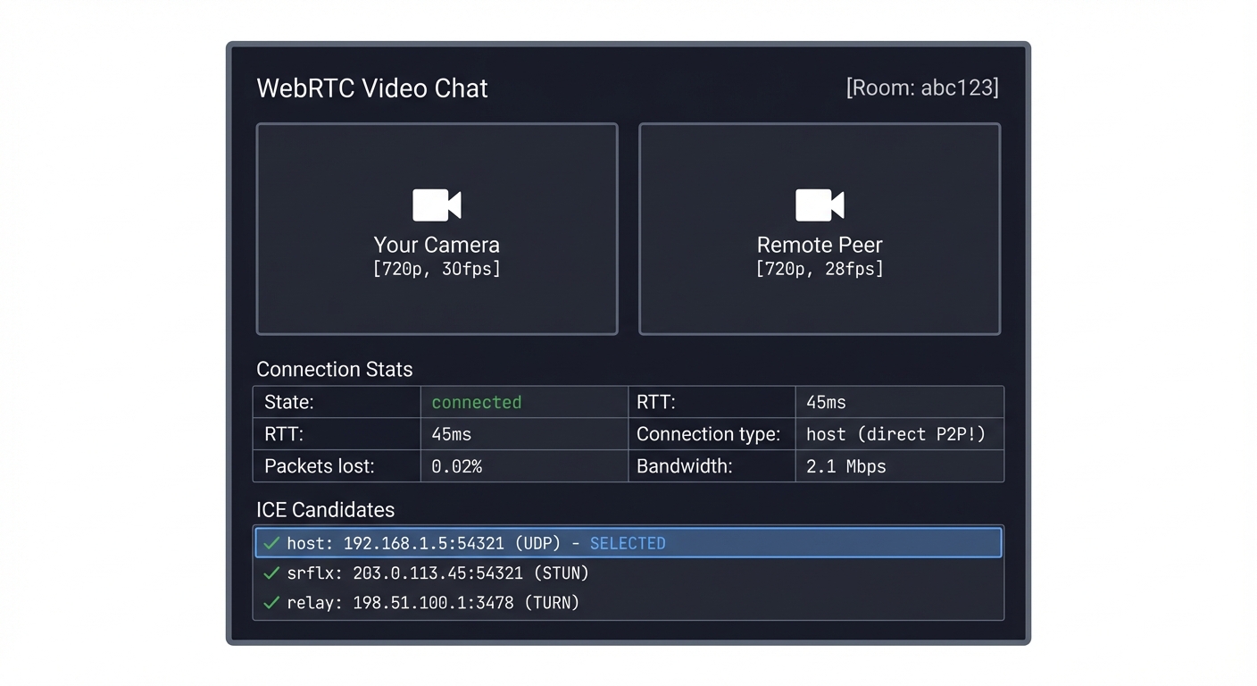This screenshot has height=686, width=1257.
Task: Select the connected state indicator
Action: point(476,402)
